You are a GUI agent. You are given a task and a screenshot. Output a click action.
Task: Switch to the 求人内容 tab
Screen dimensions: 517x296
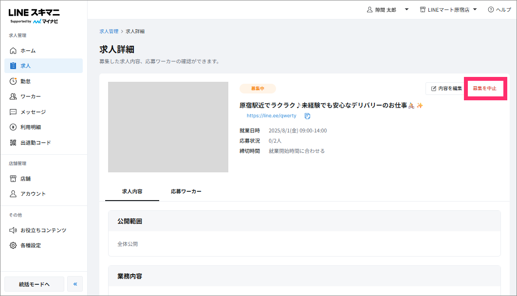pyautogui.click(x=132, y=191)
